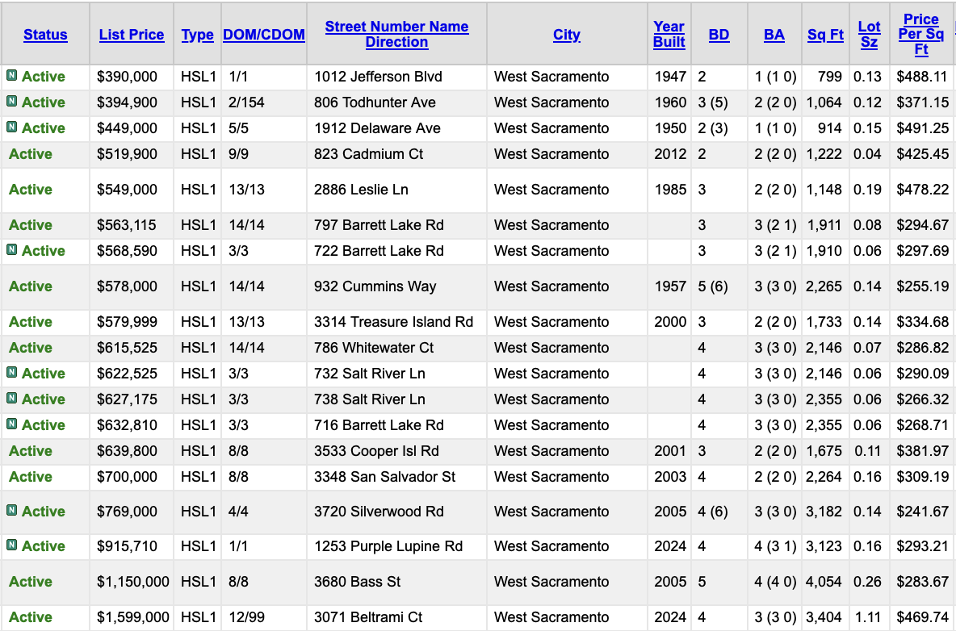The image size is (956, 631).
Task: Click the 4 (3 1) bathrooms value
Action: click(775, 546)
